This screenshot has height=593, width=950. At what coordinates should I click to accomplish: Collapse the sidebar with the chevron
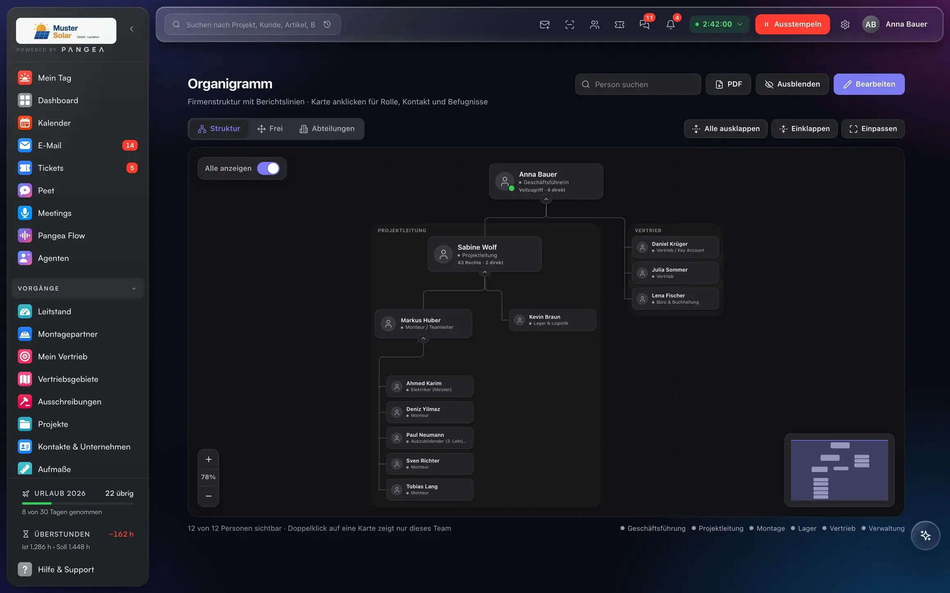tap(132, 29)
